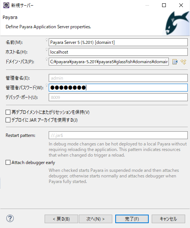The width and height of the screenshot is (190, 228).
Task: Click the Eclipse icon in title bar
Action: (x=6, y=5)
